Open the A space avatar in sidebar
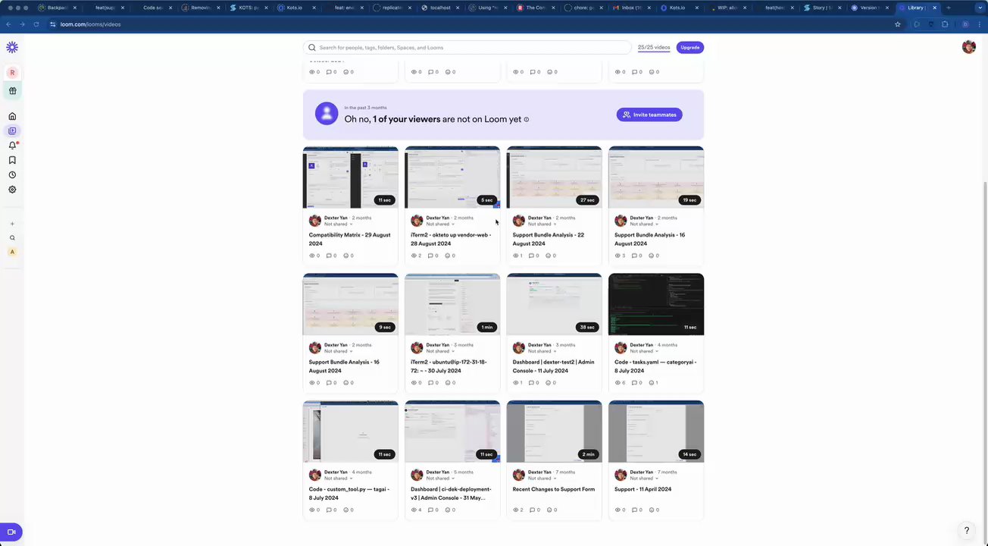 (x=12, y=252)
